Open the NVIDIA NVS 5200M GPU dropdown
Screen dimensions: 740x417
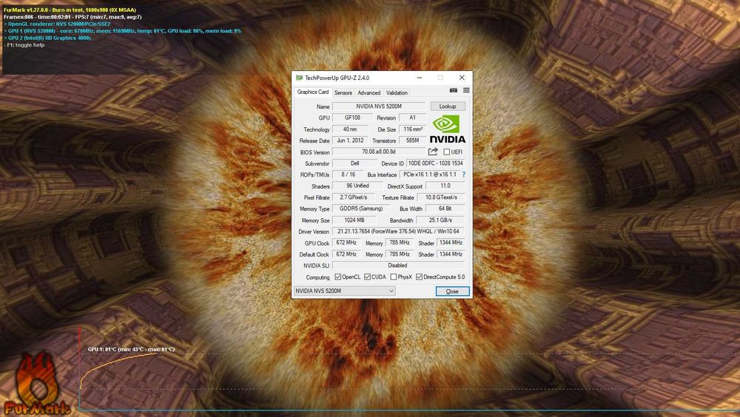coord(345,291)
